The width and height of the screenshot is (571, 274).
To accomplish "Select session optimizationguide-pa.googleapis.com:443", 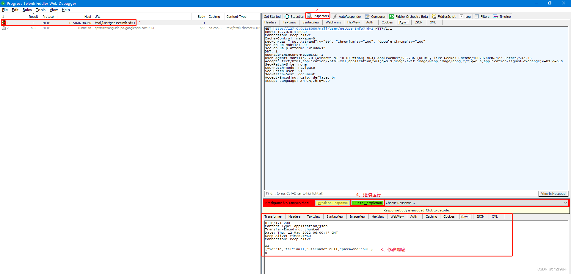I will [124, 28].
